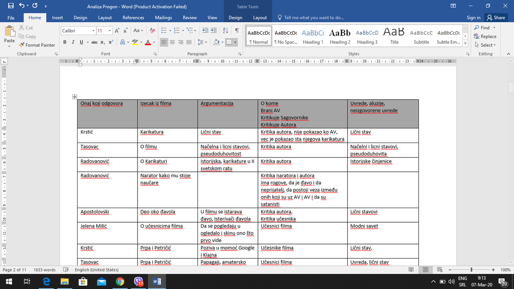This screenshot has height=289, width=514.
Task: Switch to the Mailings tab
Action: coord(163,18)
